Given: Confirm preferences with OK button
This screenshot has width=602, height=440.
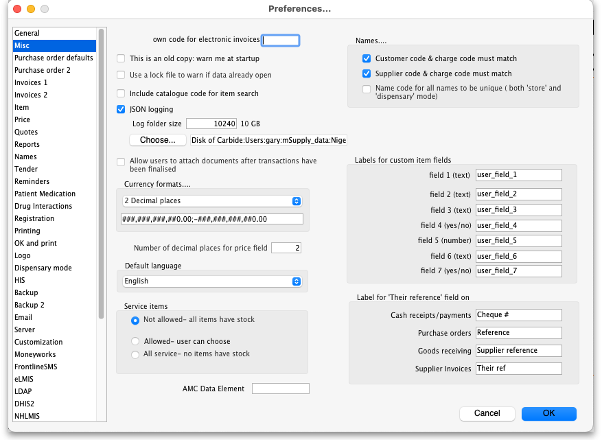Looking at the screenshot, I should [548, 413].
